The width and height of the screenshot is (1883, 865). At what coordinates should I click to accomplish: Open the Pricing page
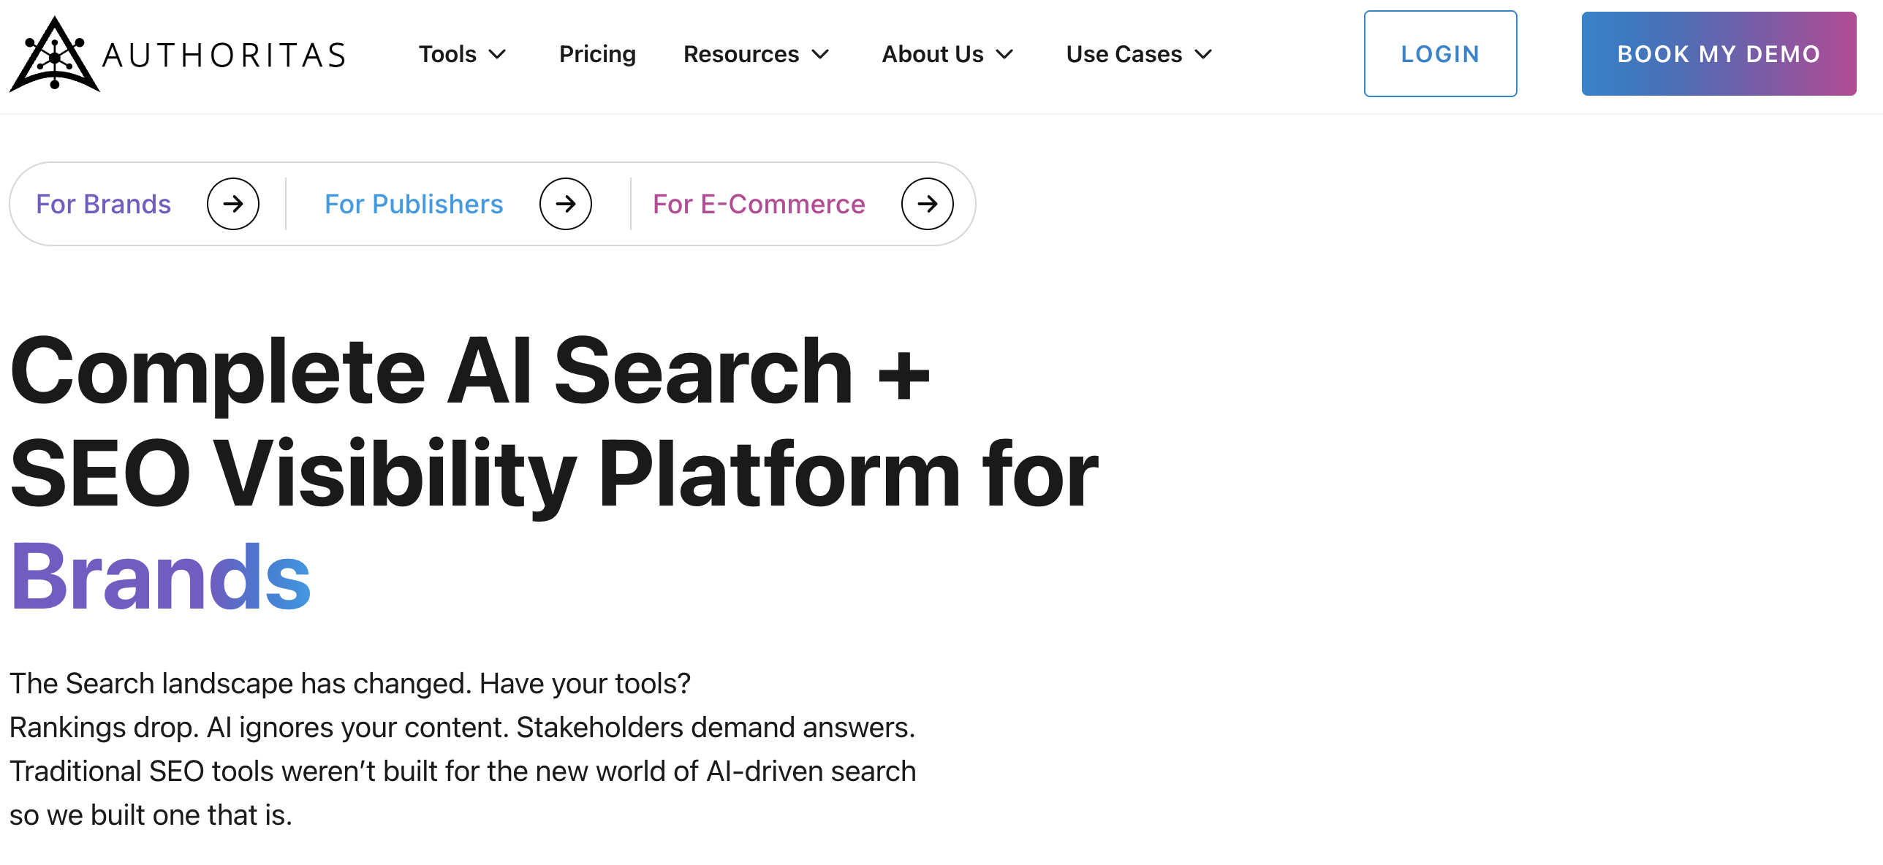597,54
